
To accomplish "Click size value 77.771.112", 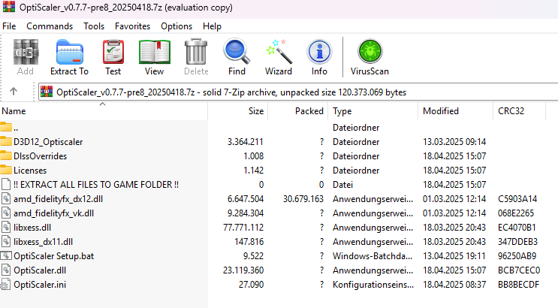I will pyautogui.click(x=243, y=227).
